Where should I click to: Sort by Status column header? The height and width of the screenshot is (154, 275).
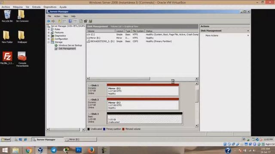click(x=171, y=31)
